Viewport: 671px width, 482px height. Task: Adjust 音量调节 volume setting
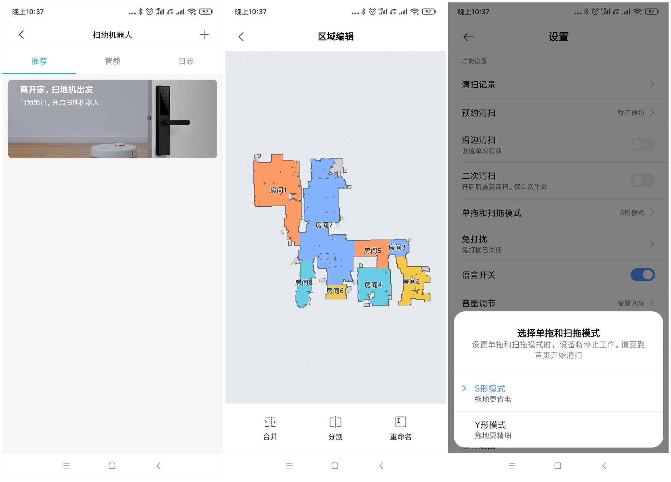pos(558,303)
